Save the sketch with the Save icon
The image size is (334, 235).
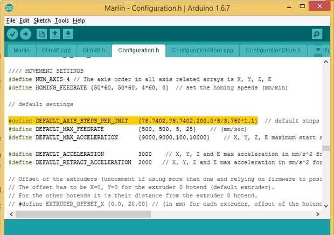(x=68, y=34)
